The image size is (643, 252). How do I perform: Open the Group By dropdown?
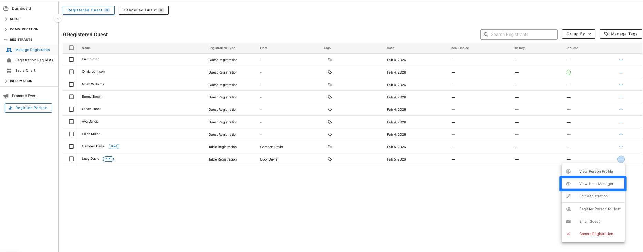point(578,34)
